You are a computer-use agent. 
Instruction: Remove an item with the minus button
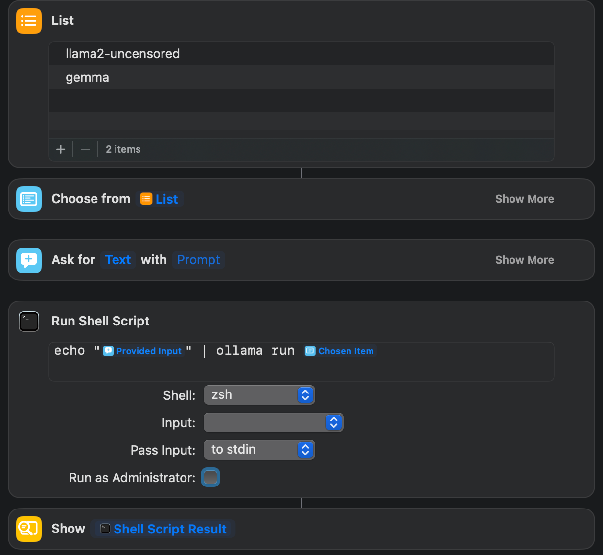point(85,149)
